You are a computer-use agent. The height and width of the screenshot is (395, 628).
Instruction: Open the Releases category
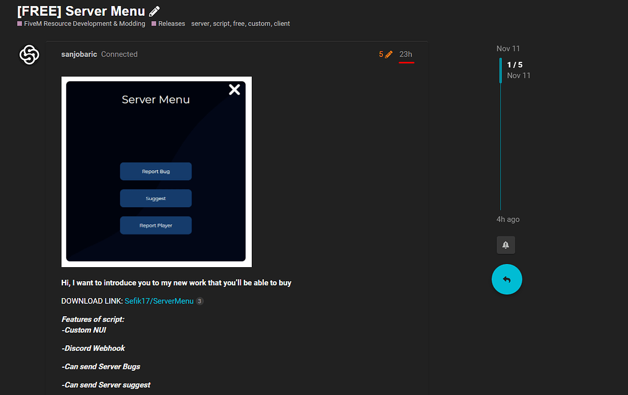pos(168,24)
